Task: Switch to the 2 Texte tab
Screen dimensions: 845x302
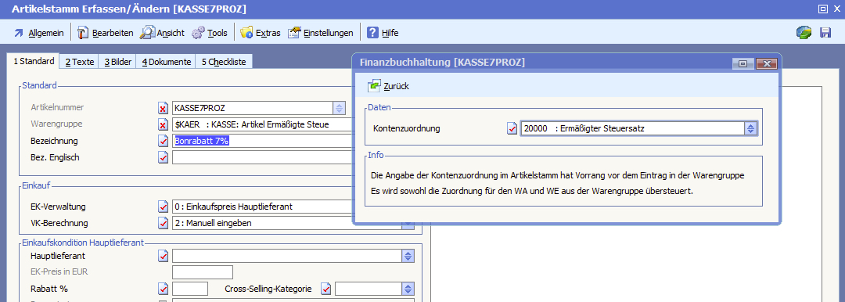Action: (79, 62)
